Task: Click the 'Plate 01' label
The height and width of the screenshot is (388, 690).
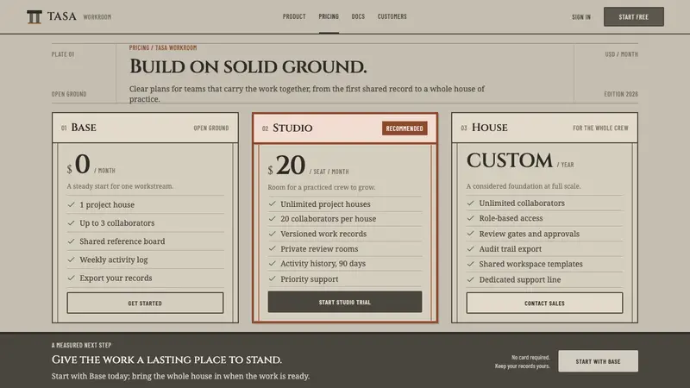Action: (63, 54)
